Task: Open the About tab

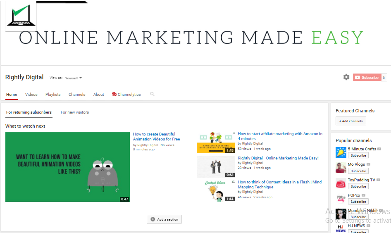Action: pyautogui.click(x=99, y=95)
